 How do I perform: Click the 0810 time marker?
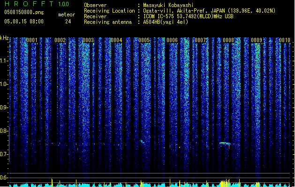(285, 40)
